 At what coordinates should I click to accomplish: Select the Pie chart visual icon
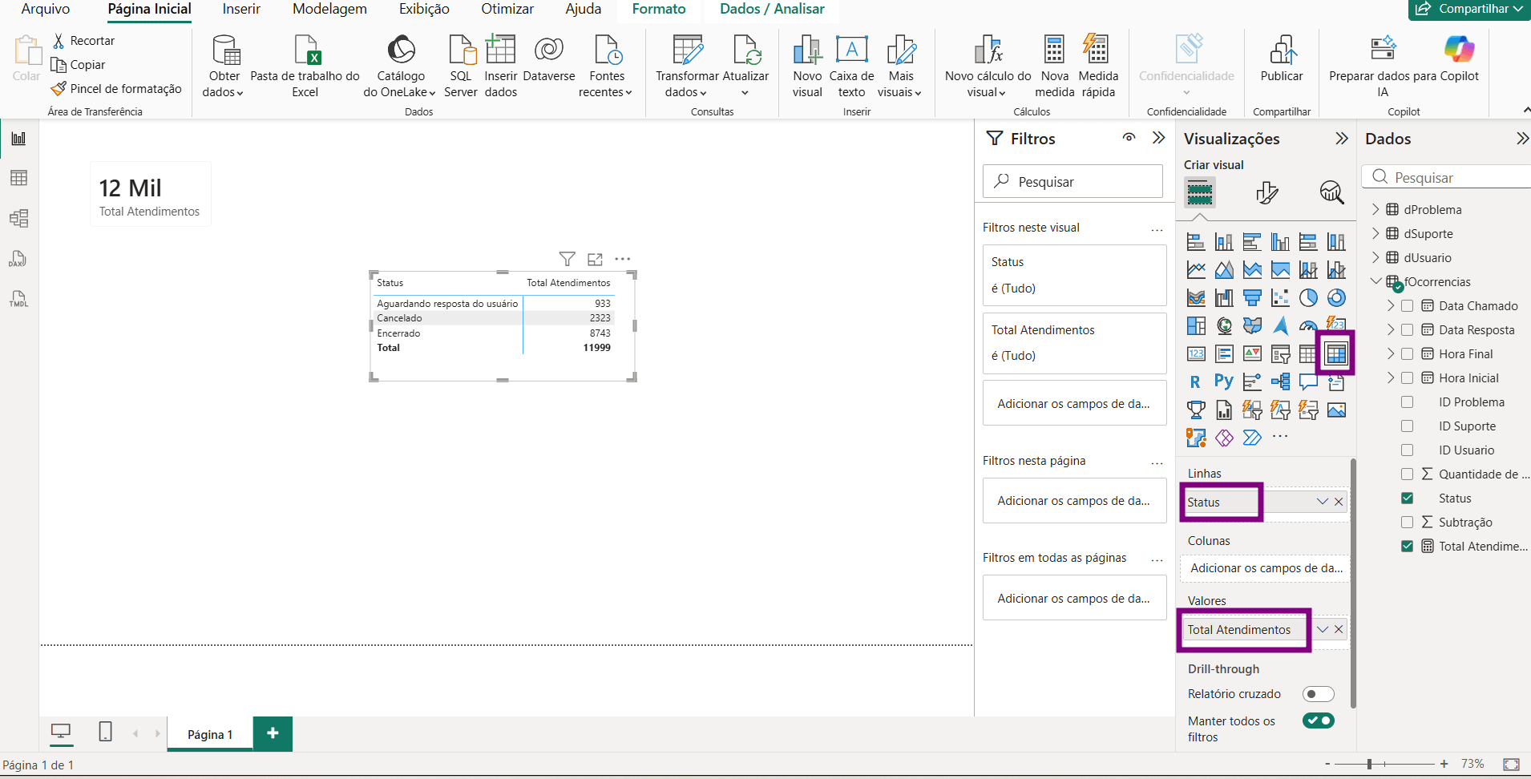point(1308,298)
